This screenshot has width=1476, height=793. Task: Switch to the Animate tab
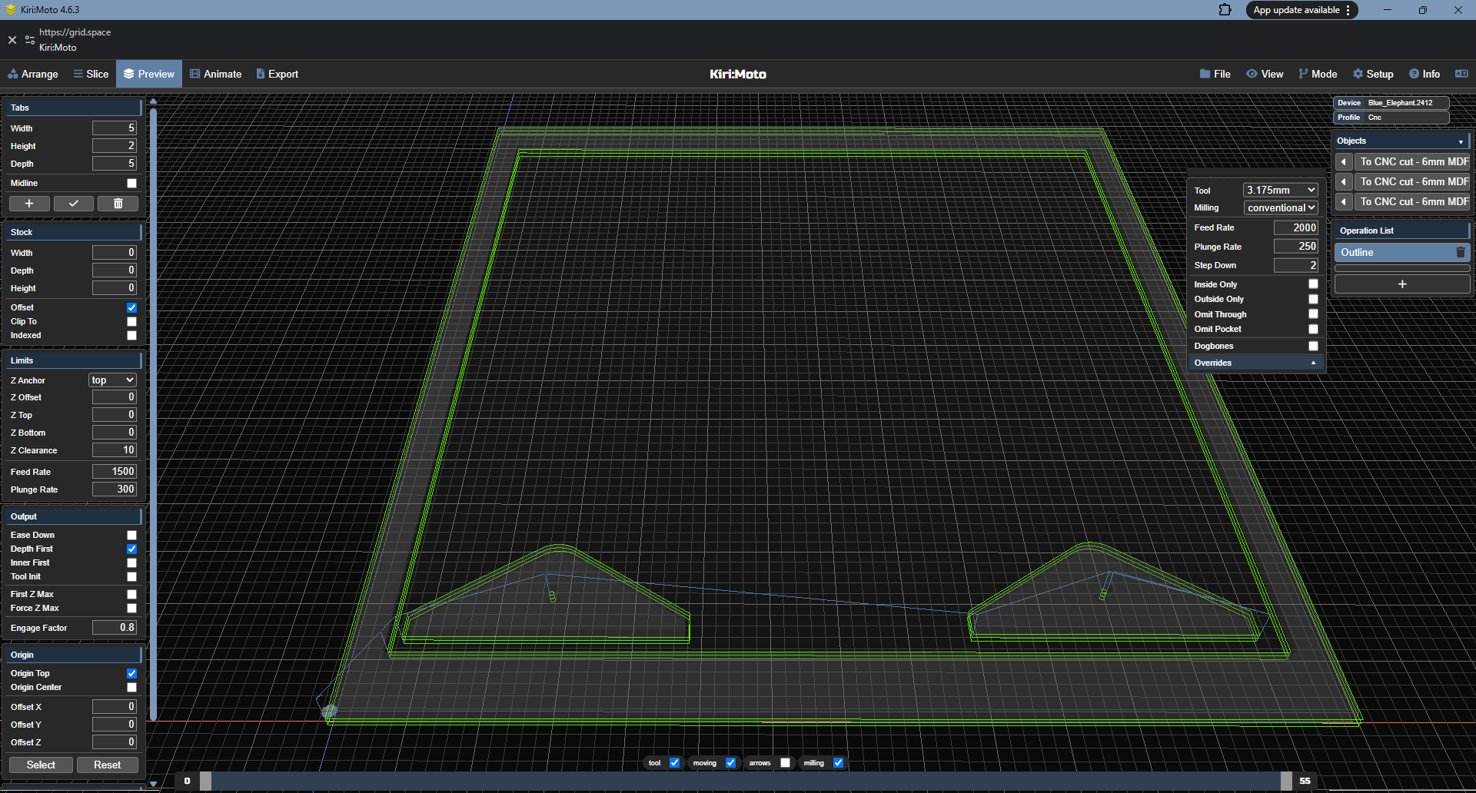(216, 74)
